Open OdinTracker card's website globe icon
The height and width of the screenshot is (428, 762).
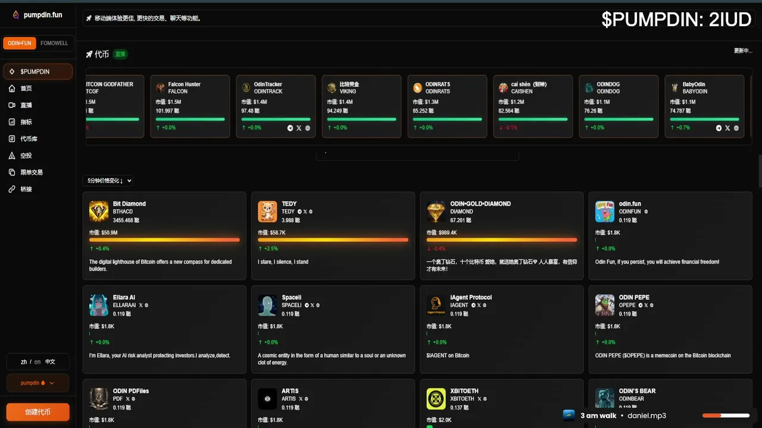308,128
